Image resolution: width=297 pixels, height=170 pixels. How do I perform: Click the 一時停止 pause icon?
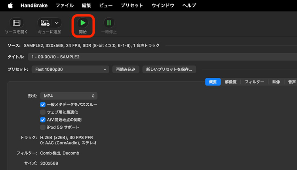click(109, 23)
